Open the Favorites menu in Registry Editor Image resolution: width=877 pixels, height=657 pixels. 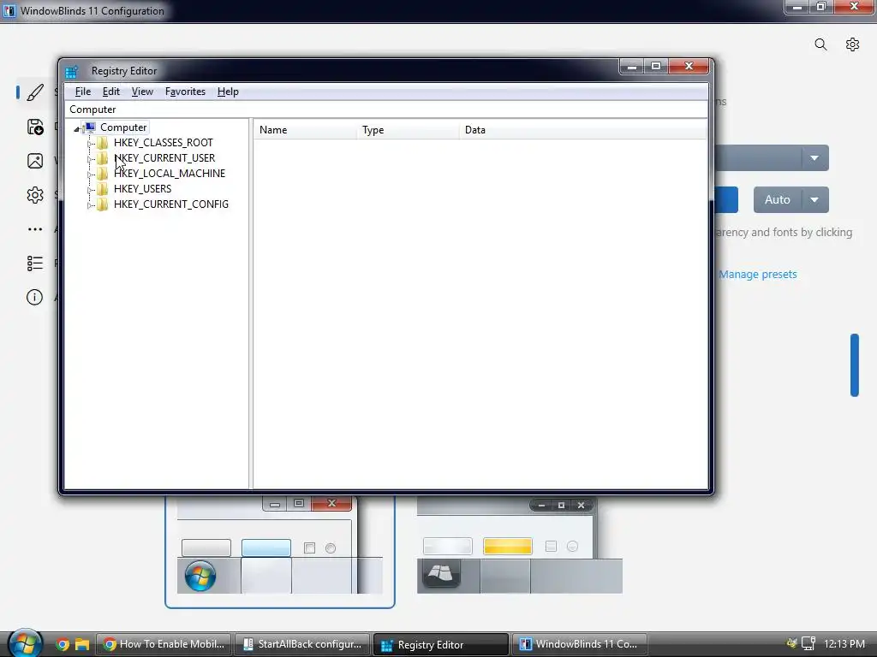[x=185, y=92]
